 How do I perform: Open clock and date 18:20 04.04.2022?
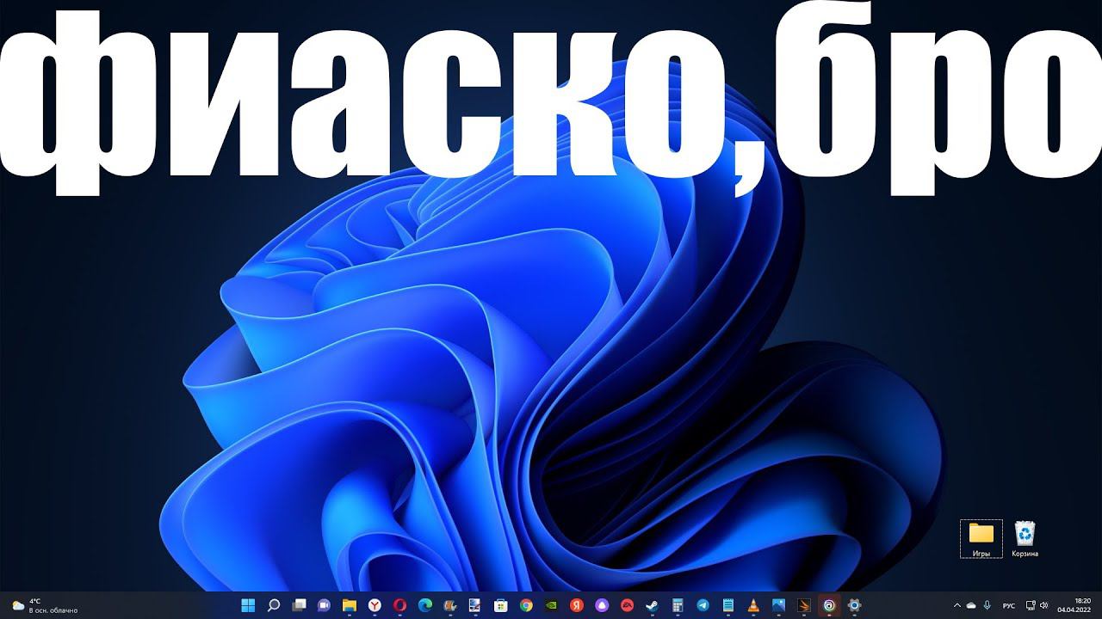click(x=1075, y=605)
